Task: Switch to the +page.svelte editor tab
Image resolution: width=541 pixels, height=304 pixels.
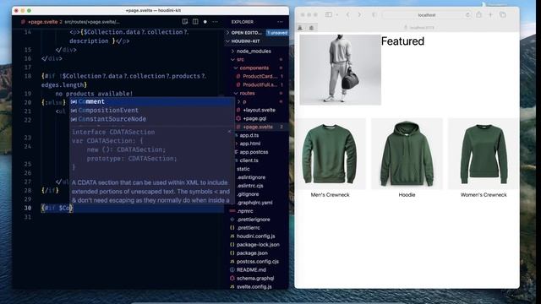Action: coord(43,22)
